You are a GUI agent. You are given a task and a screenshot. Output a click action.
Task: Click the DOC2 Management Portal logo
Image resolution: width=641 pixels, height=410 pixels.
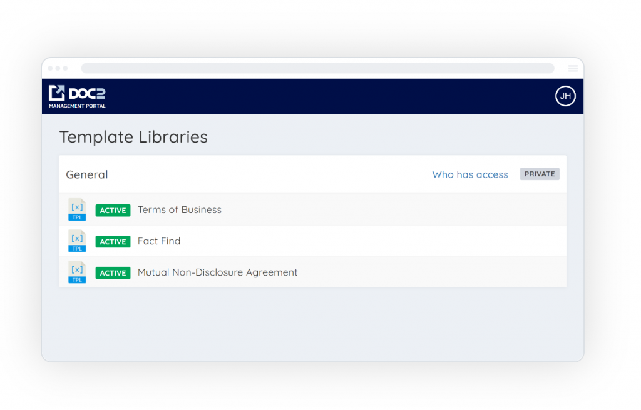pyautogui.click(x=76, y=95)
